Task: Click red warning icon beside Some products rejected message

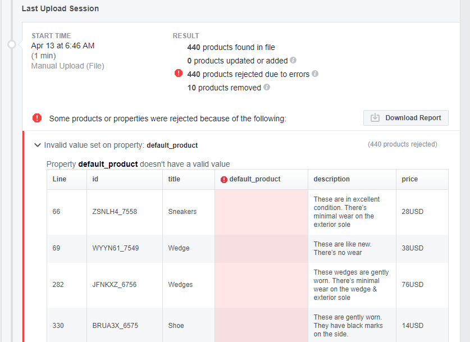Action: (x=37, y=118)
